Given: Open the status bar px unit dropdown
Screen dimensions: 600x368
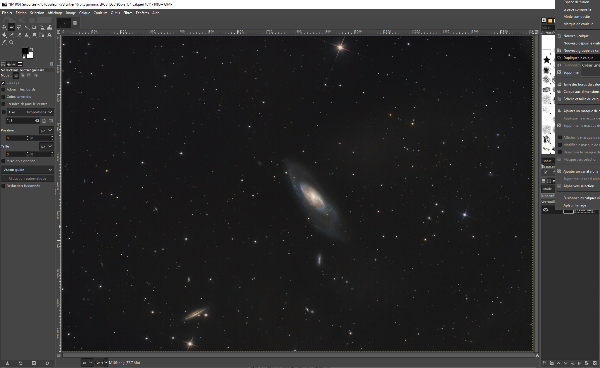Looking at the screenshot, I should pos(87,363).
